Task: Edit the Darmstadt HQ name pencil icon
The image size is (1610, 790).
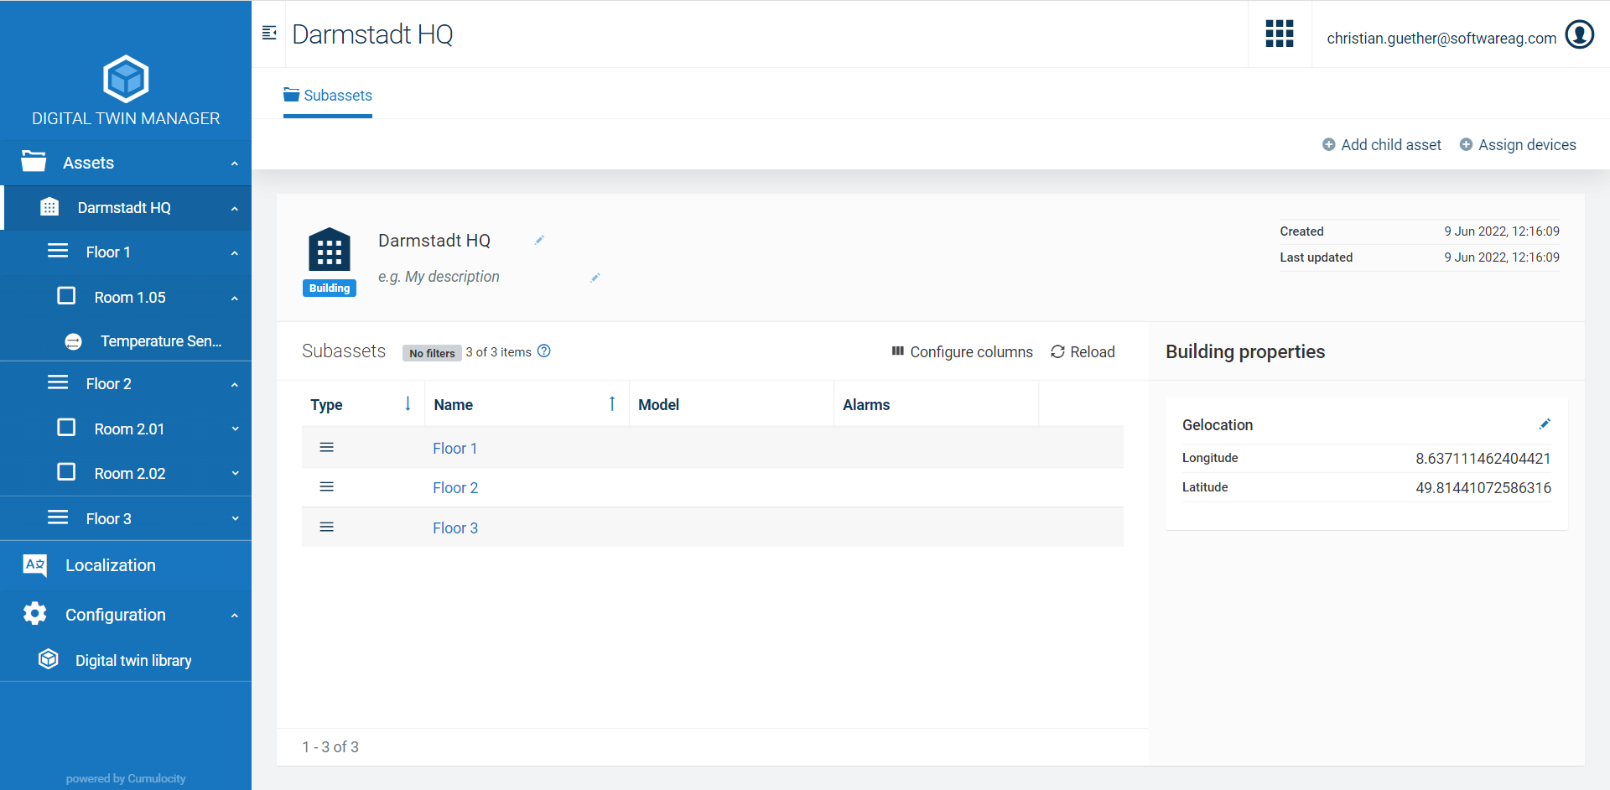Action: pos(539,241)
